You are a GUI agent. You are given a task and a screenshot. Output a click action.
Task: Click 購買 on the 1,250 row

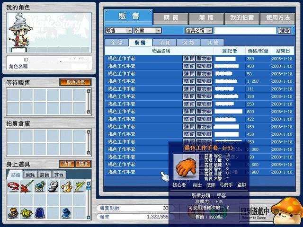(x=189, y=81)
